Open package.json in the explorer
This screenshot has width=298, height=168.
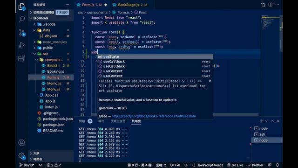(x=51, y=125)
